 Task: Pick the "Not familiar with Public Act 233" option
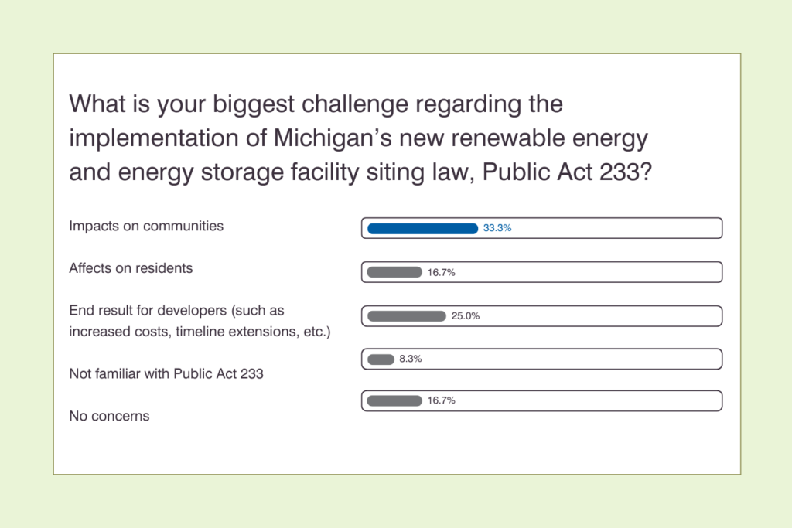point(166,374)
